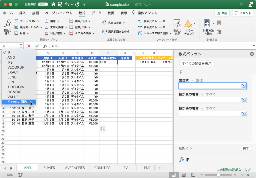This screenshot has width=256, height=178.
Task: Click Error Checking (エラーチェック) warning icon
Action: pos(188,24)
